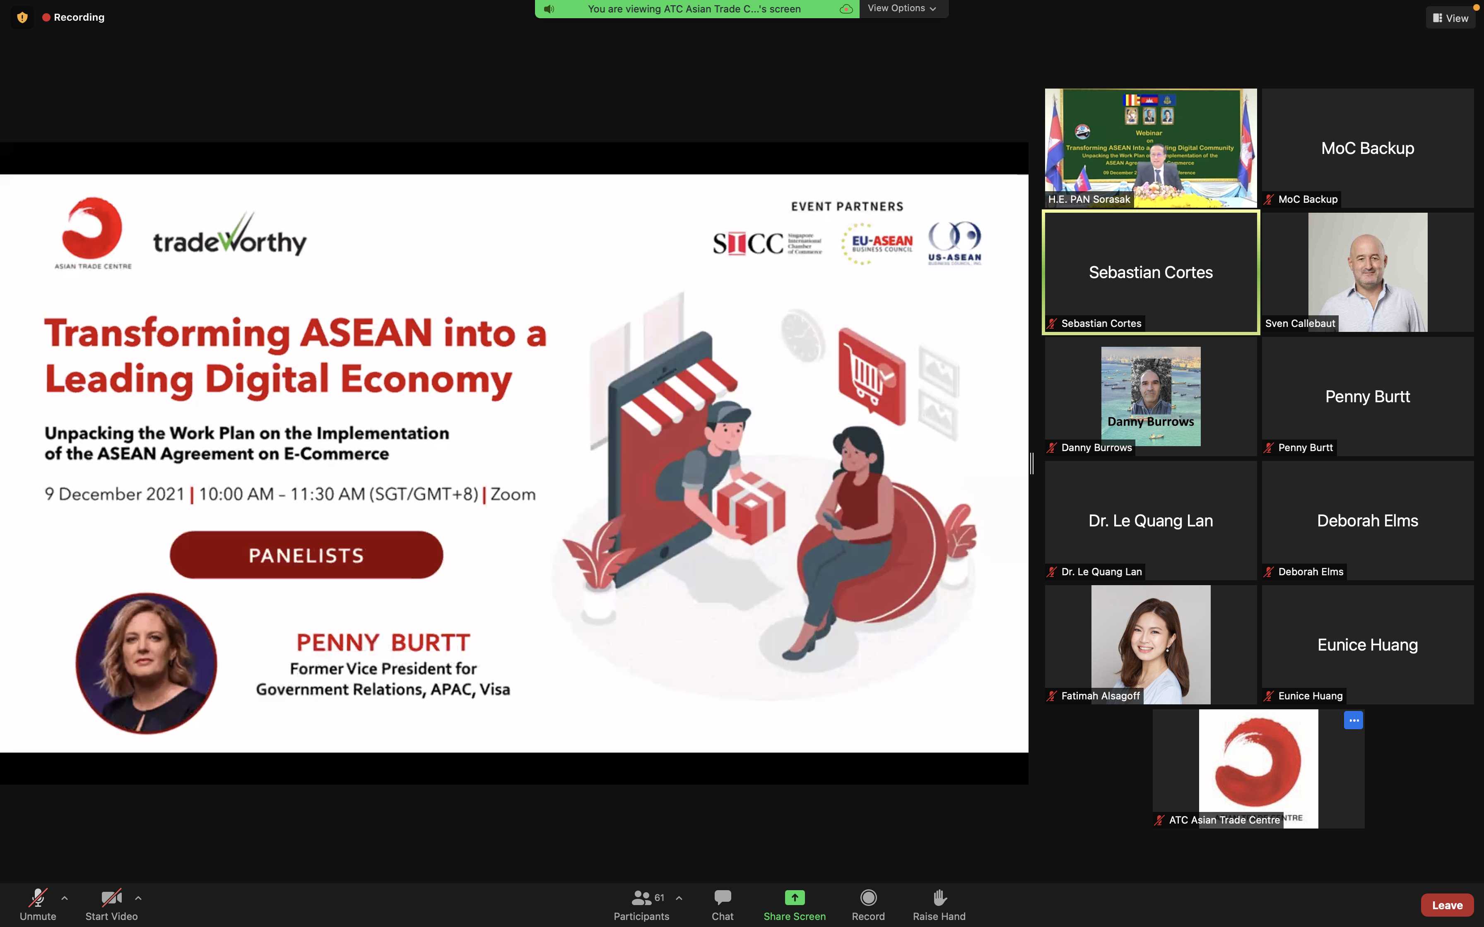Click the speaker icon in sharing banner
The width and height of the screenshot is (1484, 927).
(549, 9)
